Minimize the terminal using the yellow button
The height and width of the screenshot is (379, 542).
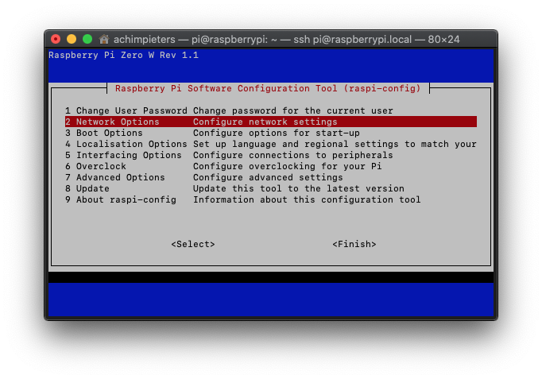pos(72,39)
